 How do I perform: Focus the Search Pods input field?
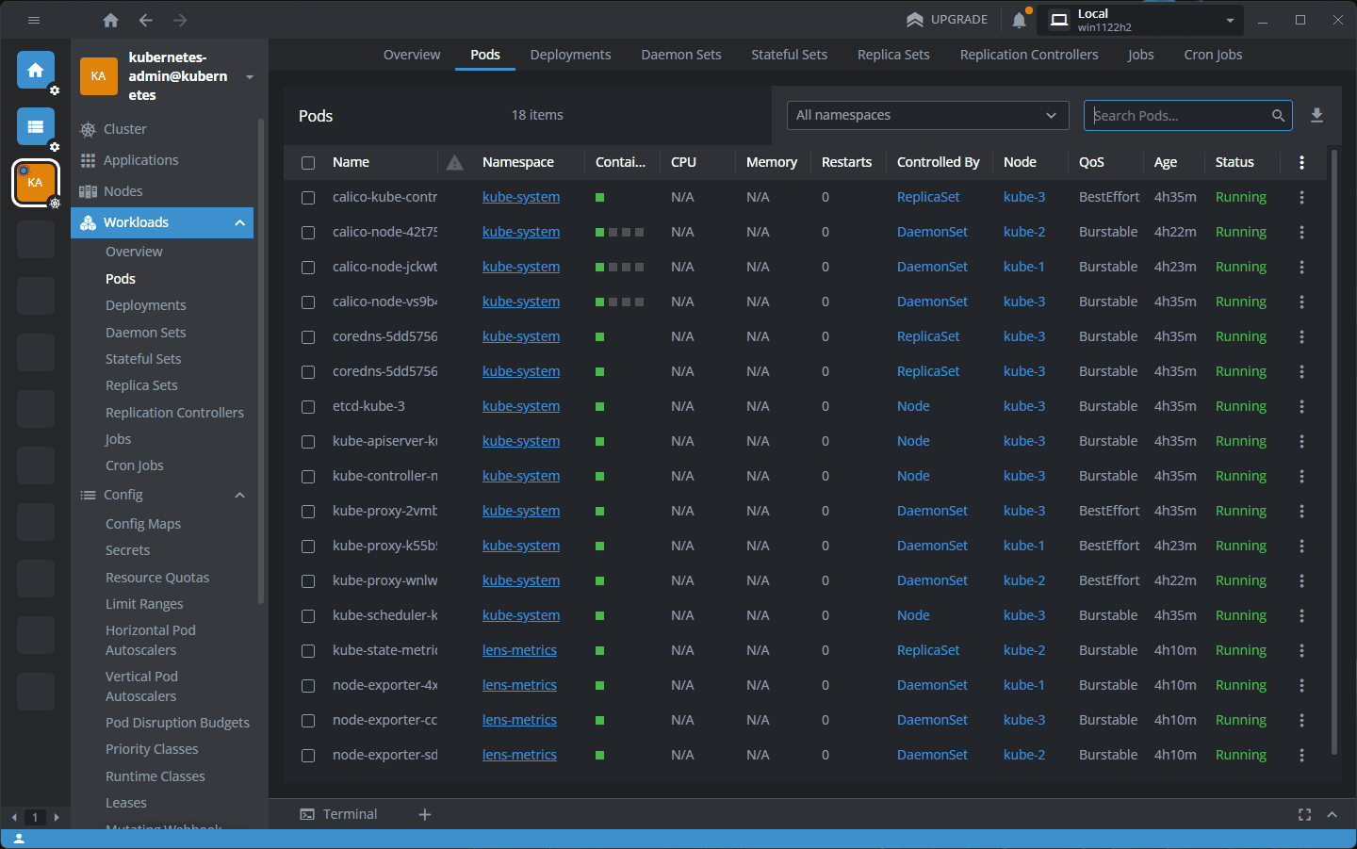coord(1178,115)
